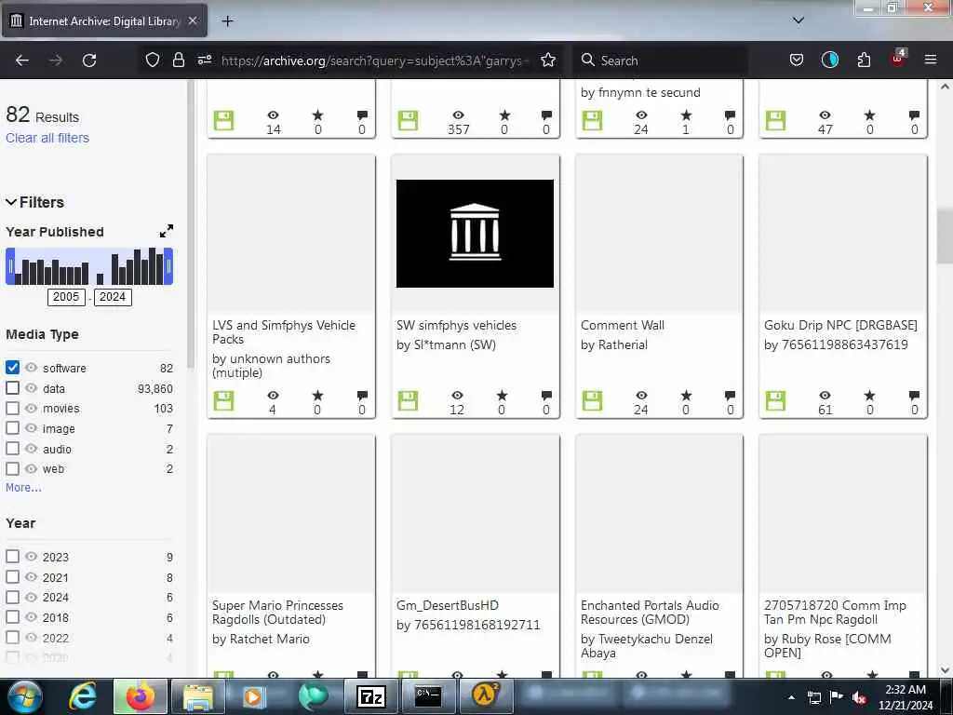Viewport: 953px width, 715px height.
Task: Collapse the Filters section
Action: click(x=34, y=202)
